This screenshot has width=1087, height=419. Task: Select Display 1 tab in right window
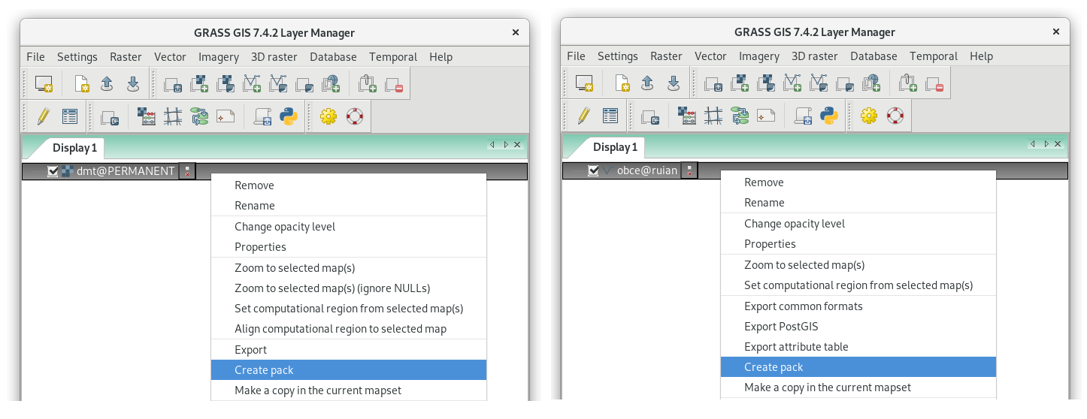[x=615, y=147]
